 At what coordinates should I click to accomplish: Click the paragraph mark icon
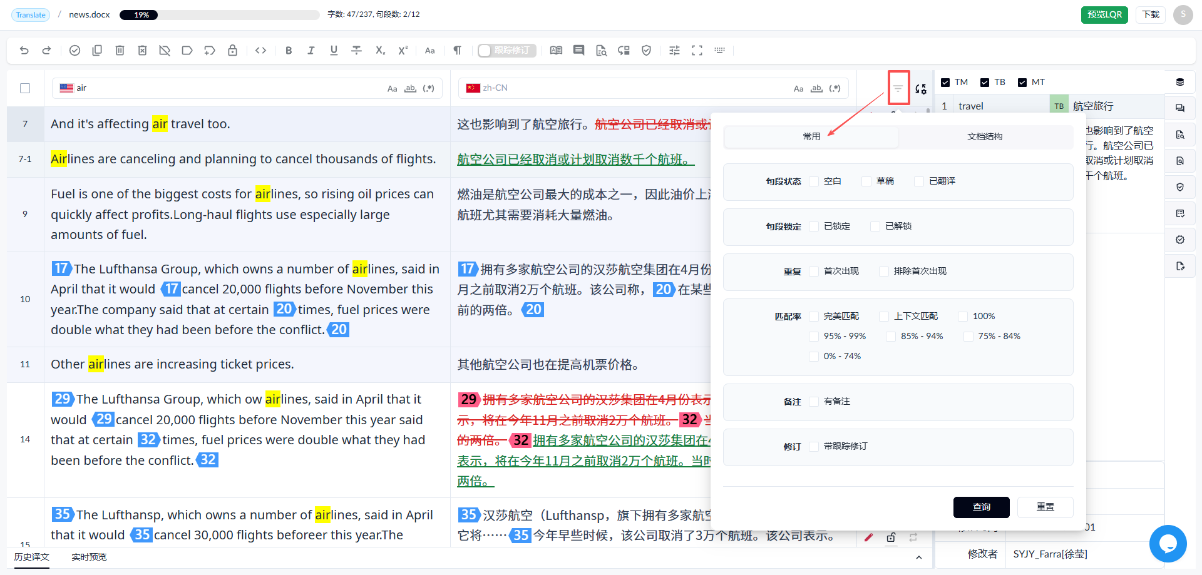[x=458, y=51]
